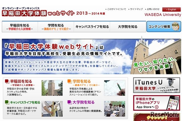Click the コンテンツ検索 button

pos(164,26)
